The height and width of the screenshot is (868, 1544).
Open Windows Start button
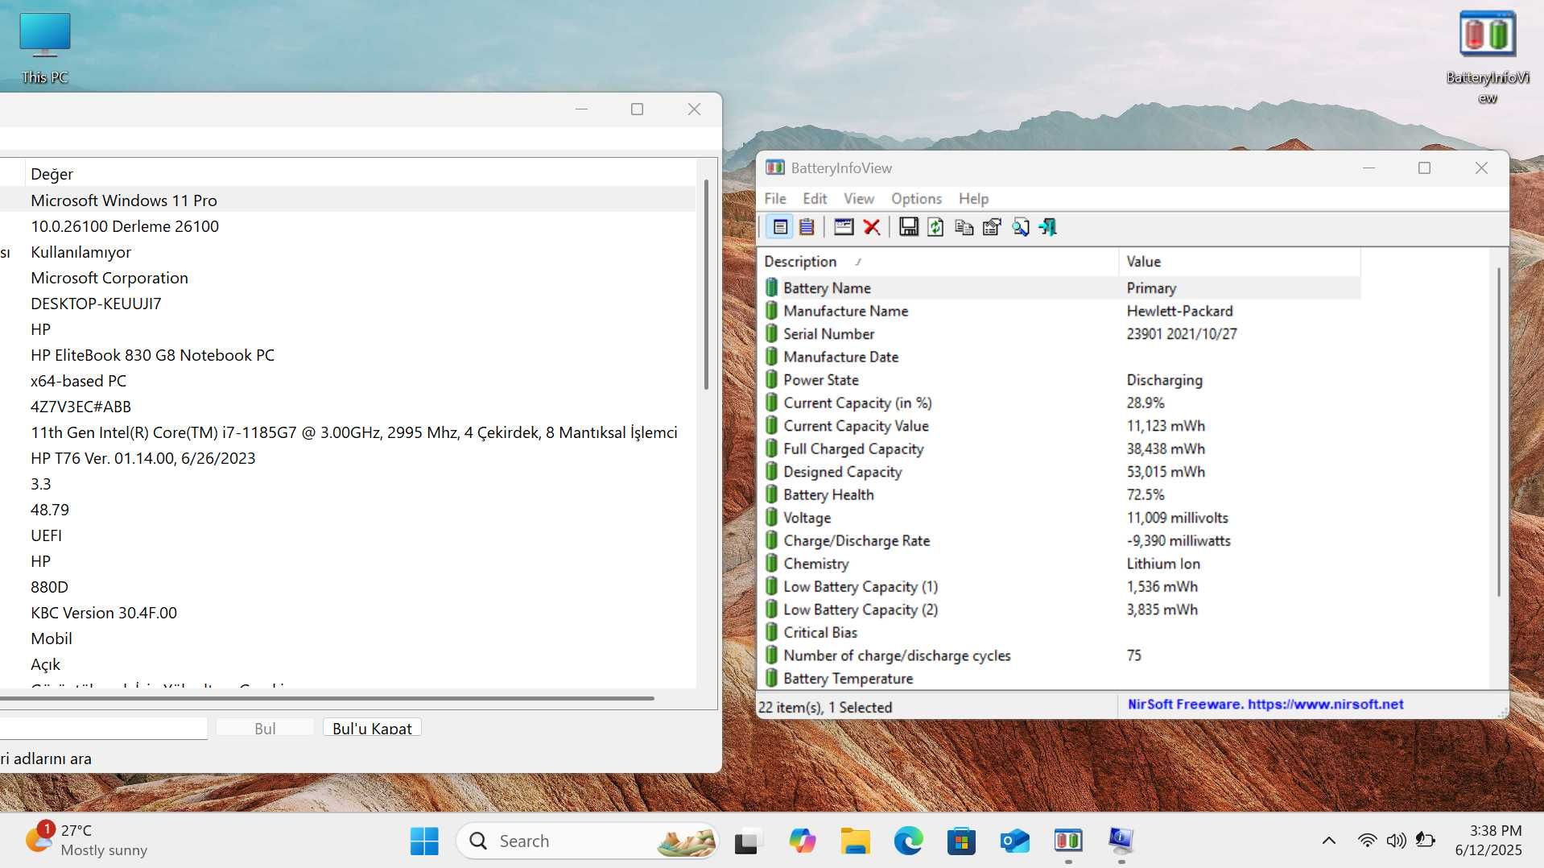[424, 841]
